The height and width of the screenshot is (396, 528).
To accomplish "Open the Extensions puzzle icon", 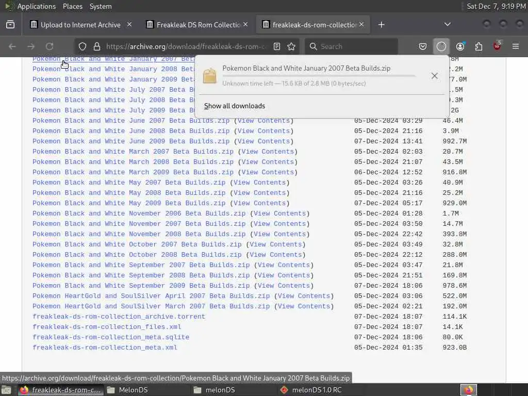I will (x=478, y=46).
